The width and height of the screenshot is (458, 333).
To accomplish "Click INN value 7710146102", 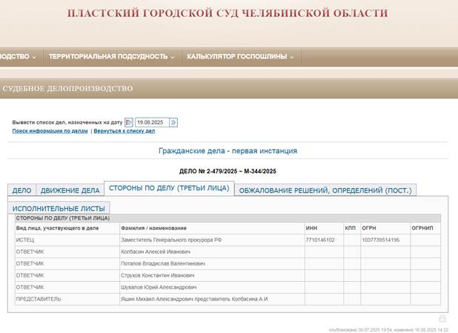I will pyautogui.click(x=320, y=240).
